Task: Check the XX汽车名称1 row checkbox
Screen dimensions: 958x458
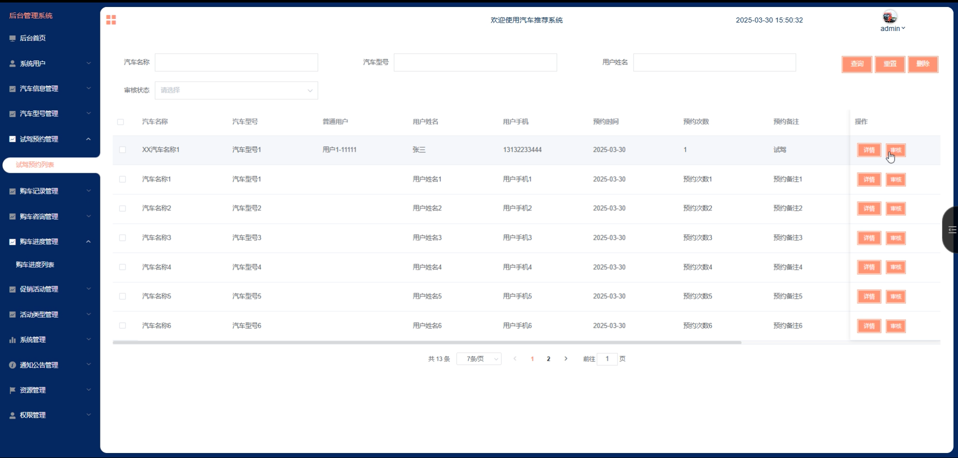Action: [x=122, y=150]
